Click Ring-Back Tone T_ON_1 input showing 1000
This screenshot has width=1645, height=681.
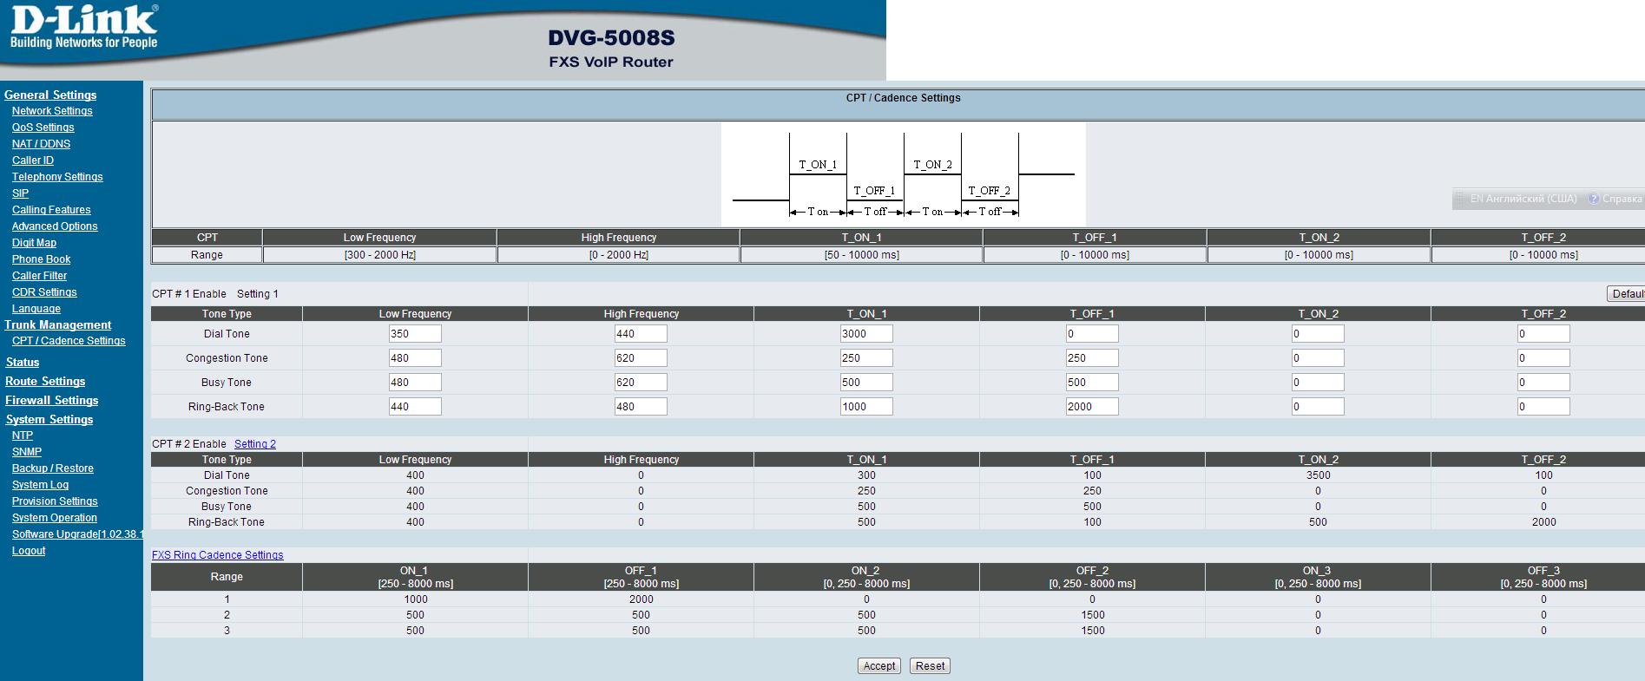tap(866, 407)
